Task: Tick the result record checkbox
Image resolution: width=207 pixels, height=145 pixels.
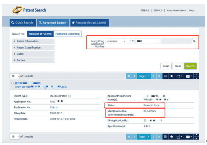Action: click(13, 83)
